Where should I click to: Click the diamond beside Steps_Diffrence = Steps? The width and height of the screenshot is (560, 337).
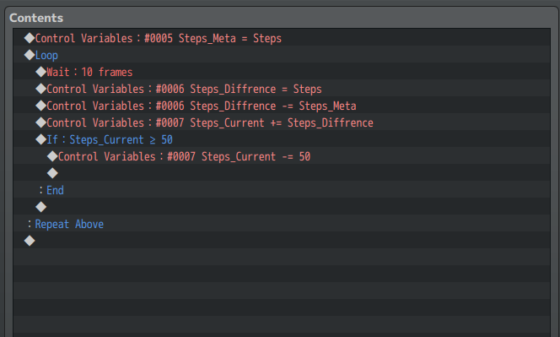point(41,89)
